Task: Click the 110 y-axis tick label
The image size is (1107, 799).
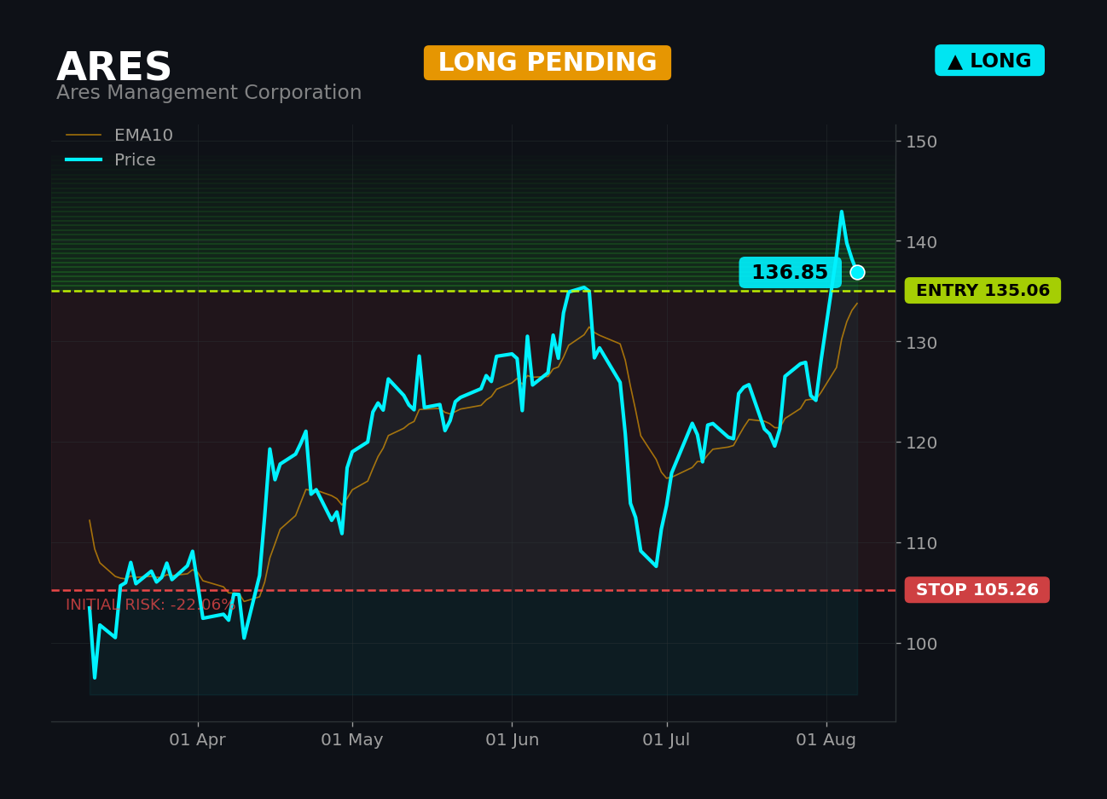Action: pyautogui.click(x=921, y=543)
